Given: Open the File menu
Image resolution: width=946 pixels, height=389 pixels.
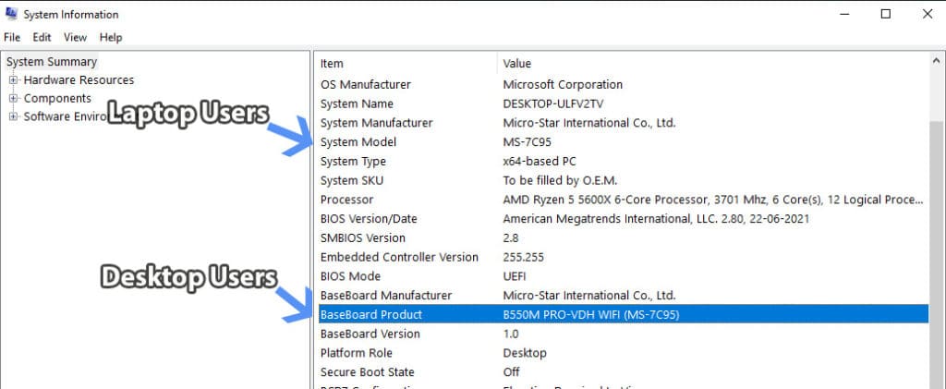Looking at the screenshot, I should 12,37.
